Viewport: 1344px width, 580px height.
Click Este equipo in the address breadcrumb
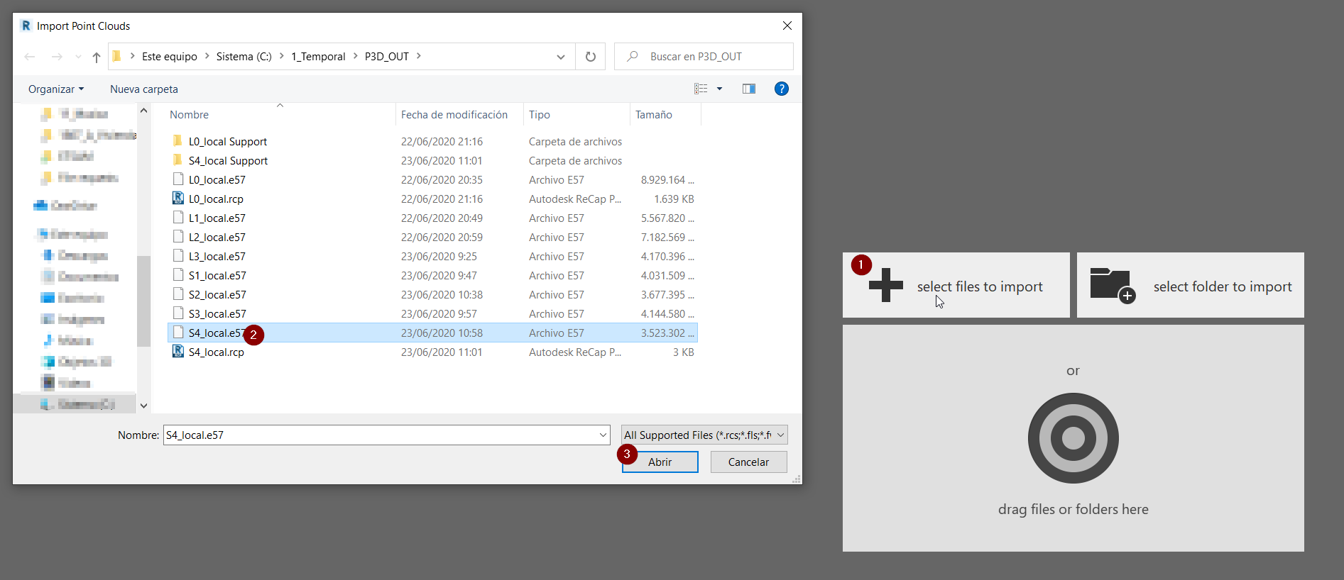[x=170, y=56]
